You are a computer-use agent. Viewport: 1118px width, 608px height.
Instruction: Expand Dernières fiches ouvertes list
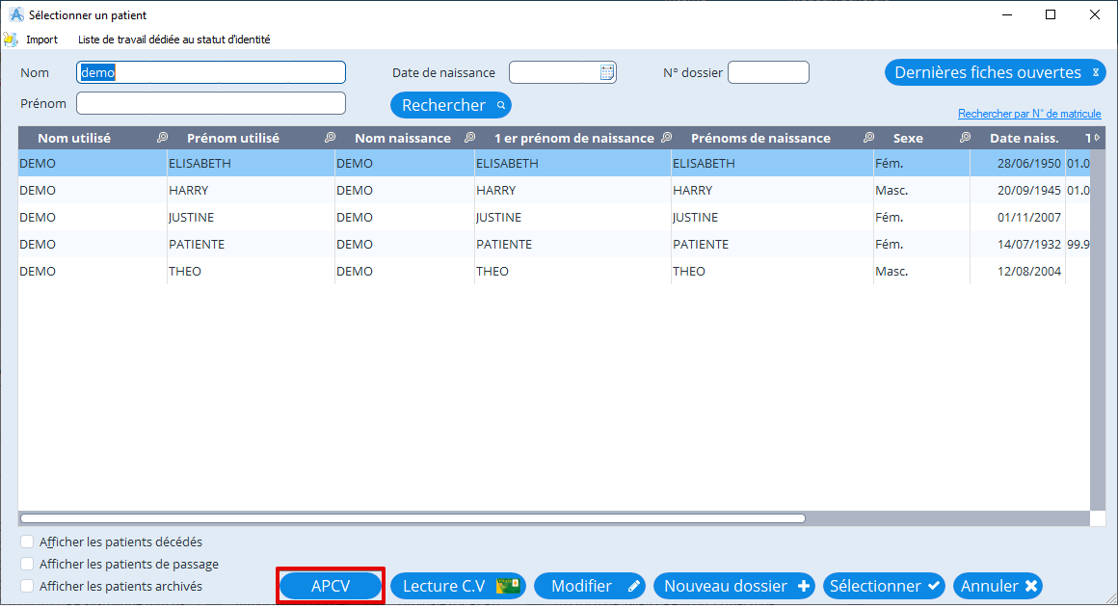click(1095, 72)
